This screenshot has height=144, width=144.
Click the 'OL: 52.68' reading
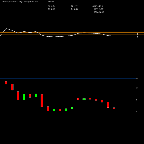click(99, 12)
